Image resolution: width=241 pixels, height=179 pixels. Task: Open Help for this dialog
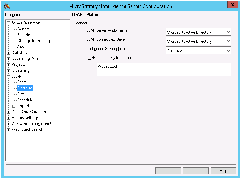pyautogui.click(x=223, y=171)
